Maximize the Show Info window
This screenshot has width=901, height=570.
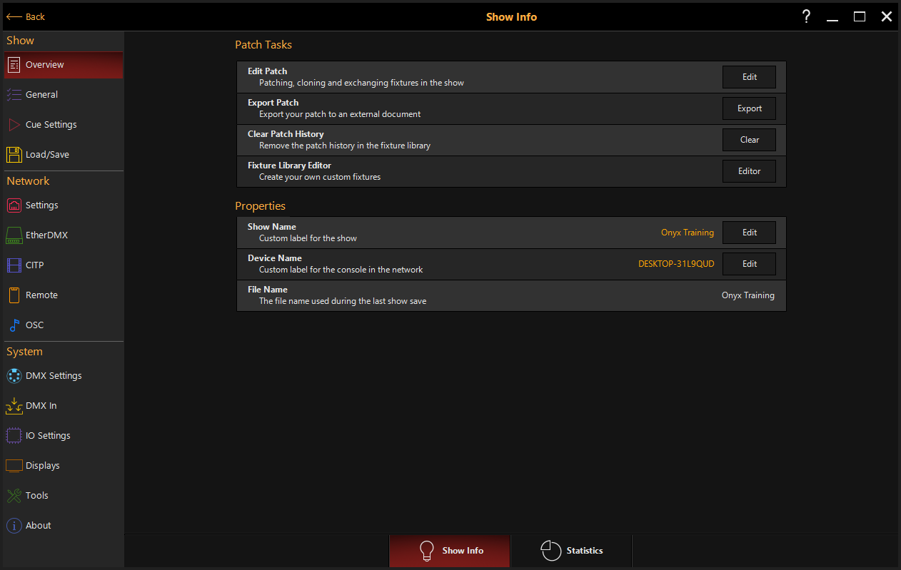[x=860, y=16]
